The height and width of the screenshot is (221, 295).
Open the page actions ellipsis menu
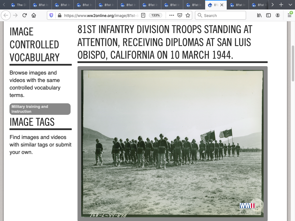pyautogui.click(x=171, y=16)
